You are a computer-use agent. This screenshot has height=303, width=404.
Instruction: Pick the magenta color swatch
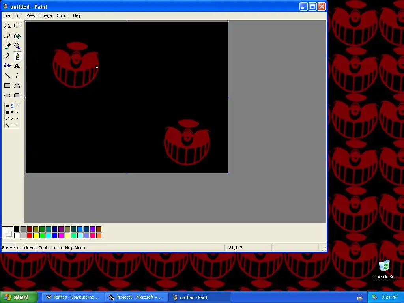(61, 235)
